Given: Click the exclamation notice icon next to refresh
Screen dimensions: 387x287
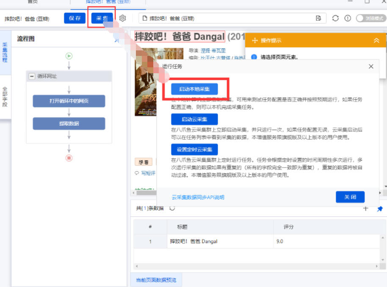Looking at the screenshot, I should [x=347, y=18].
